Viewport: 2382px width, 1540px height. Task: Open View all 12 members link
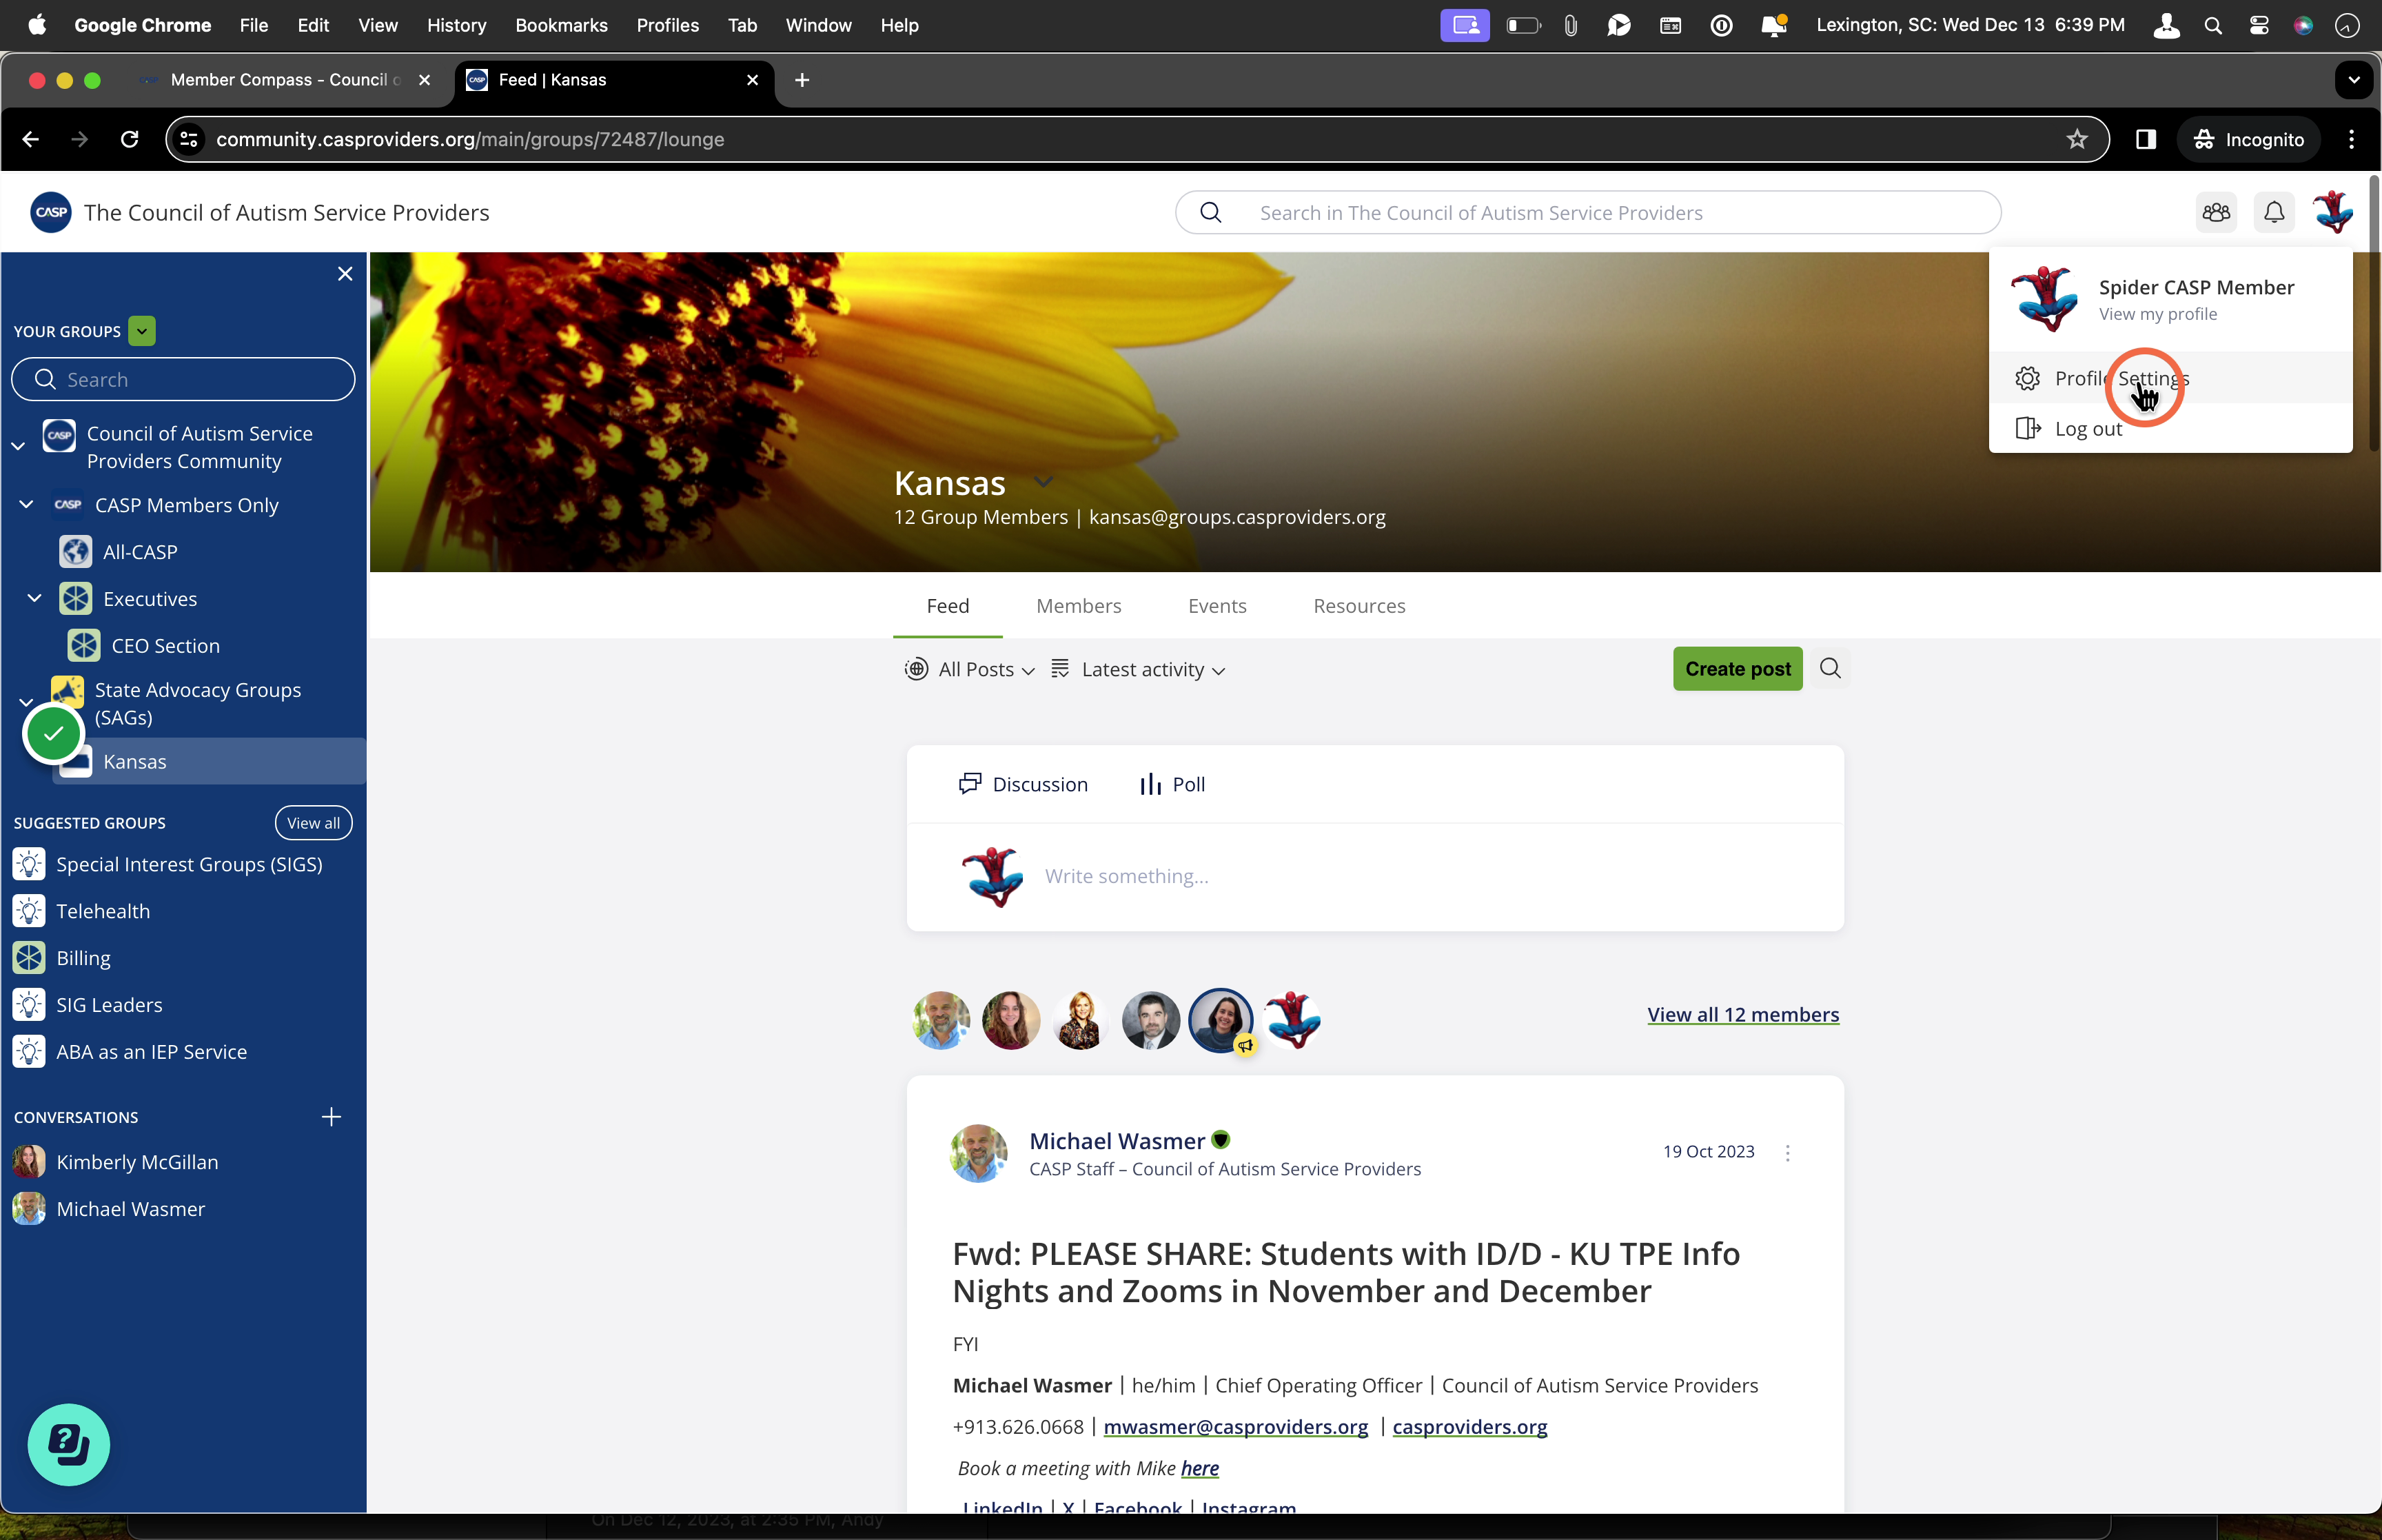click(x=1742, y=1014)
